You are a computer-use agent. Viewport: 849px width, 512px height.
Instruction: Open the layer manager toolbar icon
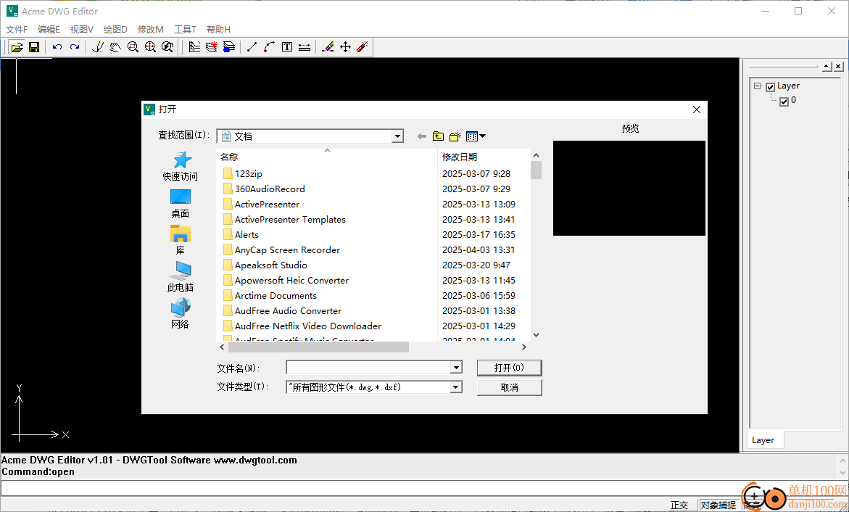[194, 47]
